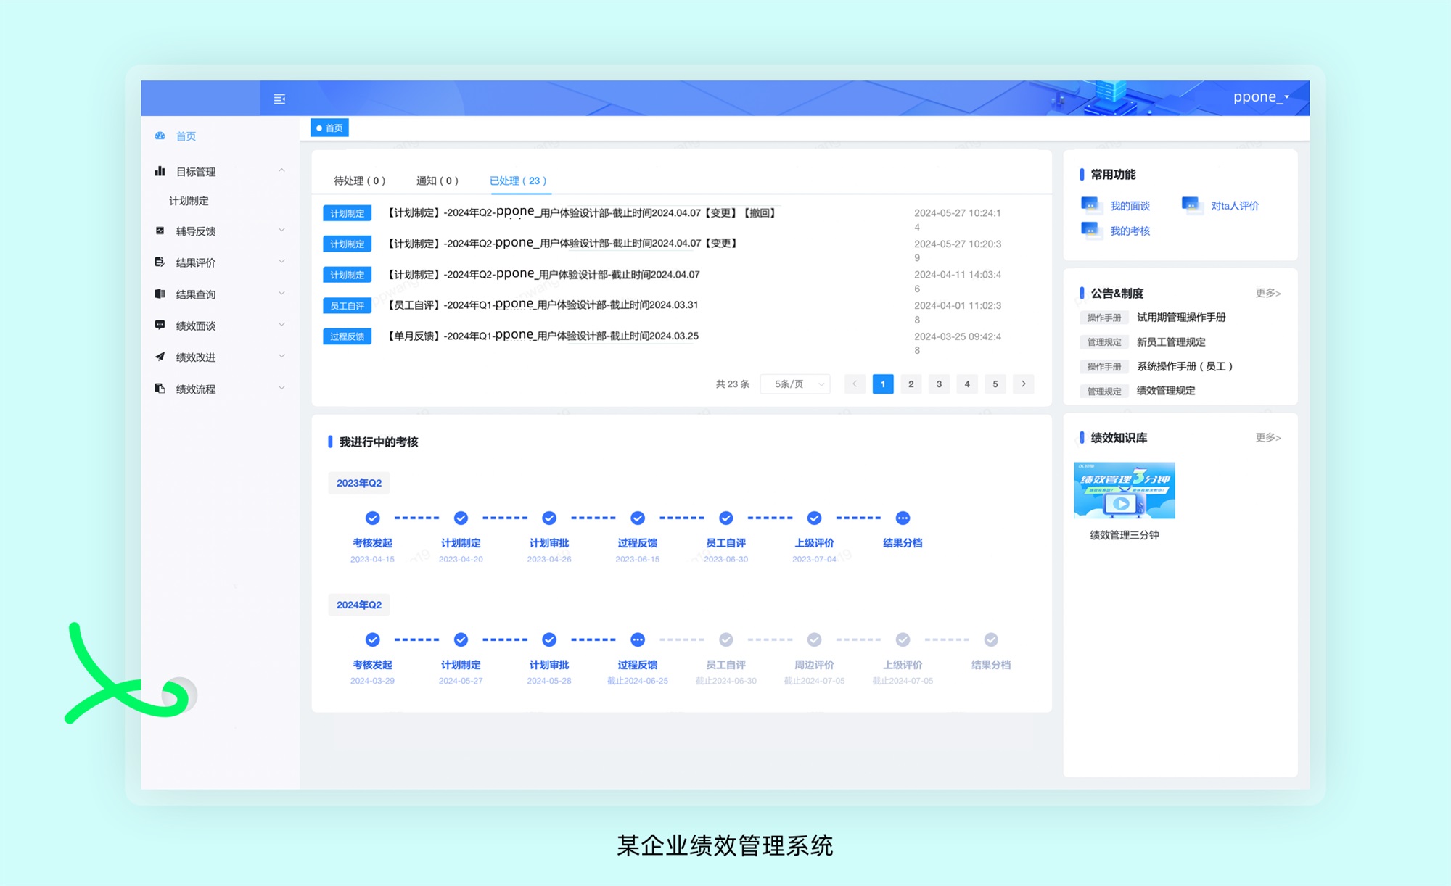Open the 我的面谈 shortcut icon

point(1090,205)
